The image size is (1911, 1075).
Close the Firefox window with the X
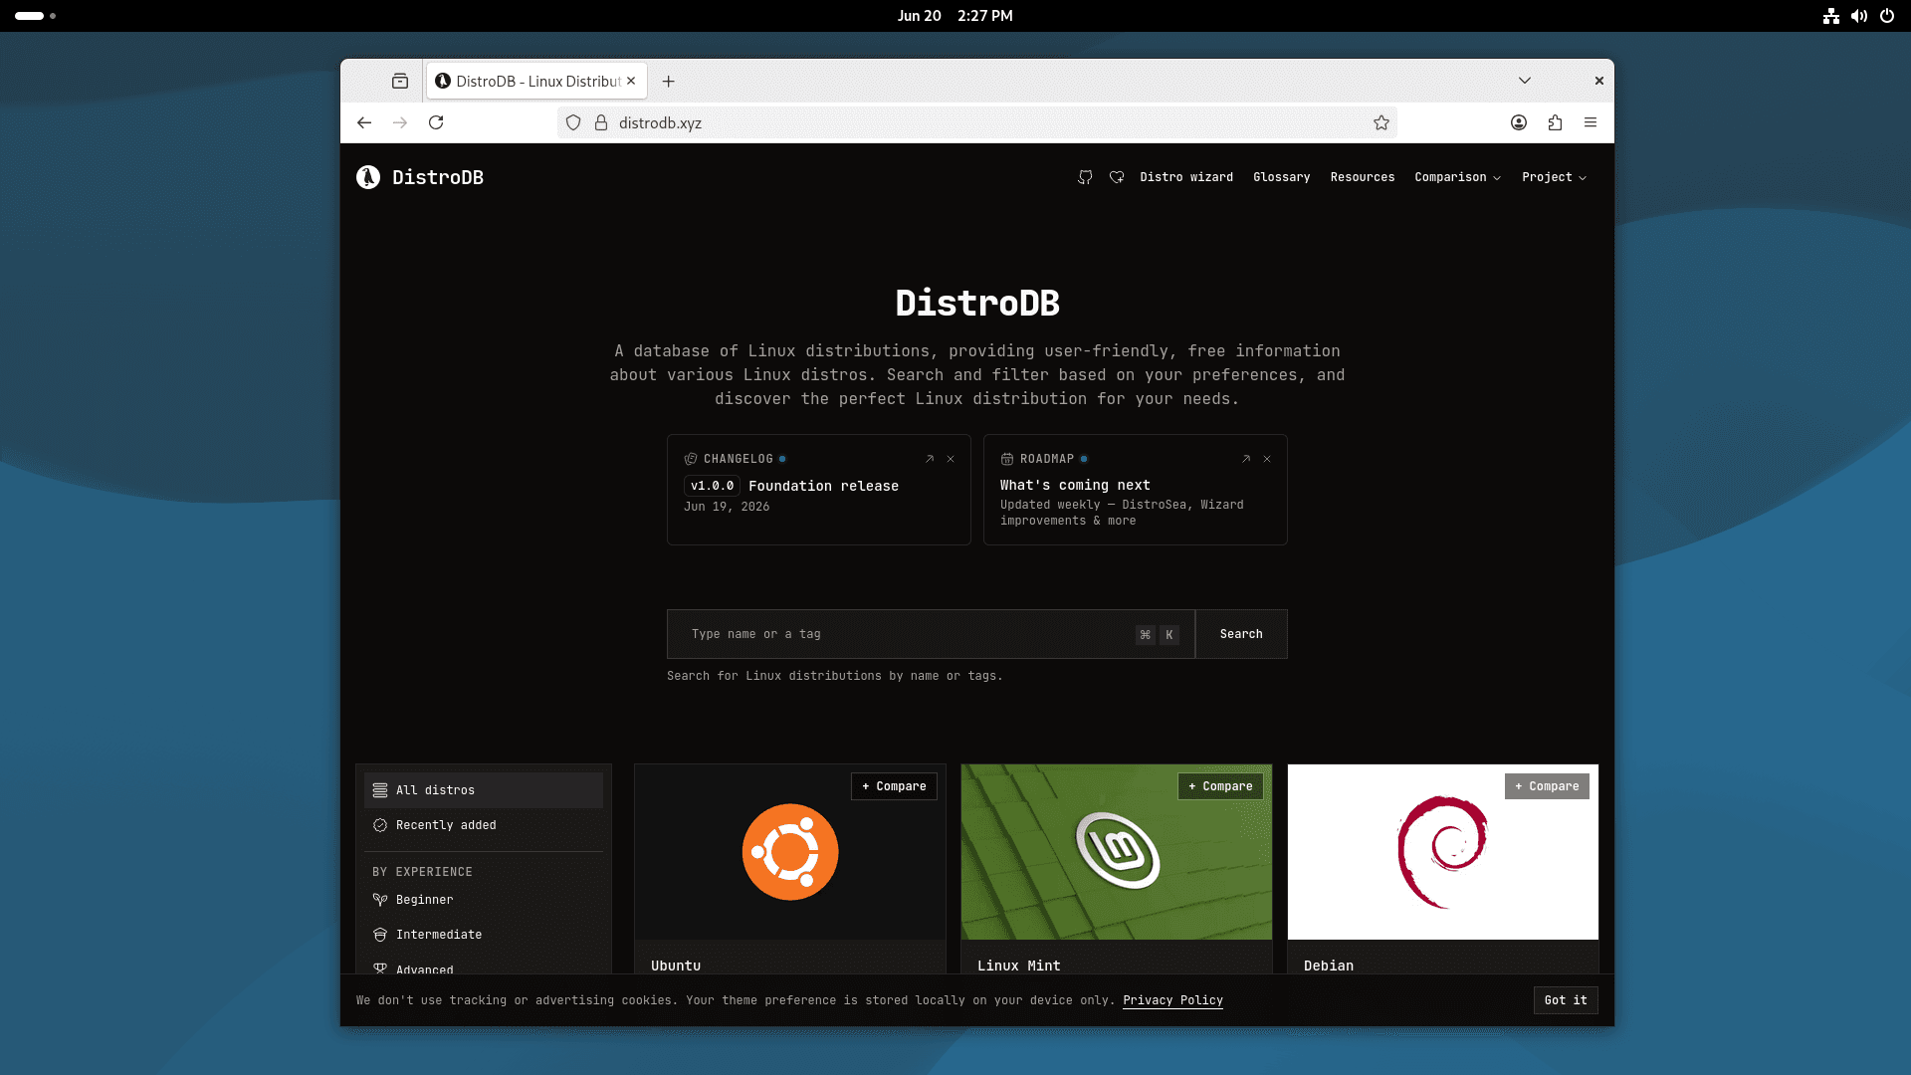(x=1599, y=81)
